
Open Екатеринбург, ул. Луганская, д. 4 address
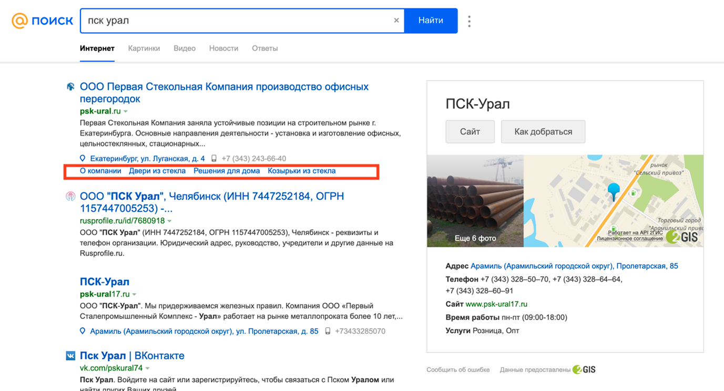pos(147,158)
